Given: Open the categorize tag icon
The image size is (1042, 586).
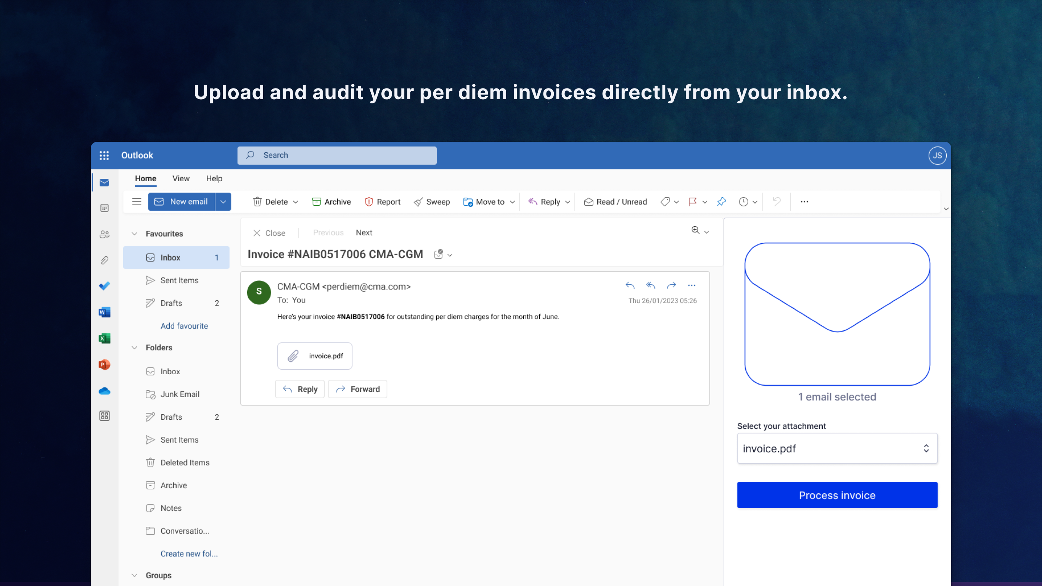Looking at the screenshot, I should (664, 201).
